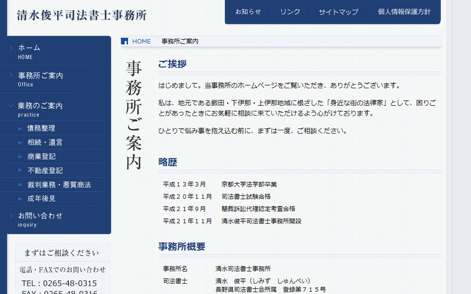
Task: Click chevron next to 事務所ご案内 sidebar
Action: click(x=11, y=75)
